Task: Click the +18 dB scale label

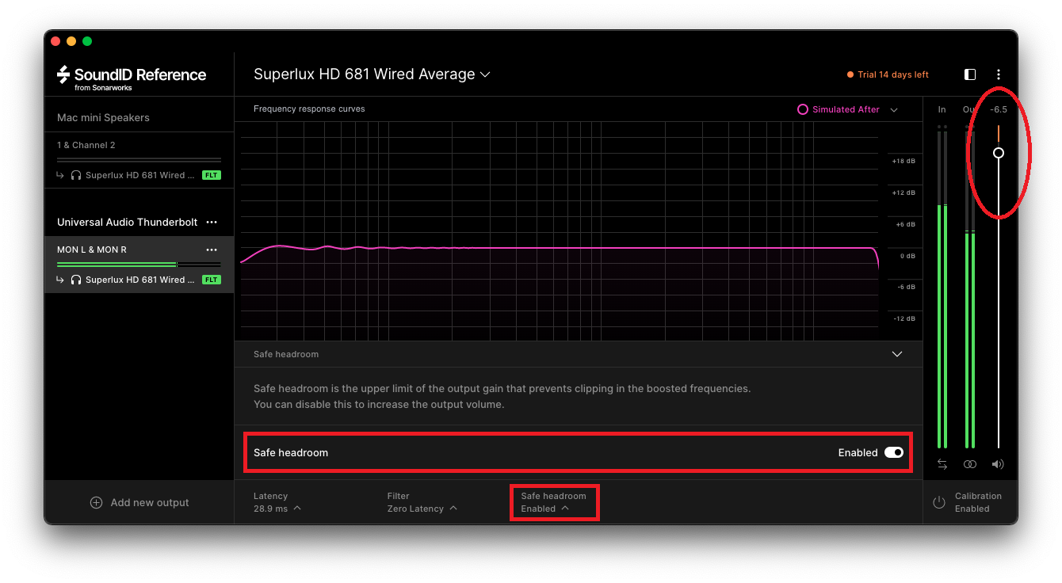Action: pos(903,161)
